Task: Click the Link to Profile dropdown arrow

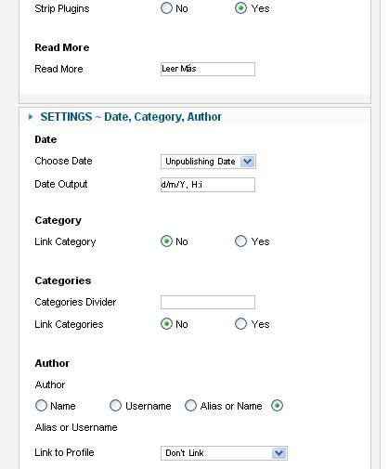Action: coord(279,453)
